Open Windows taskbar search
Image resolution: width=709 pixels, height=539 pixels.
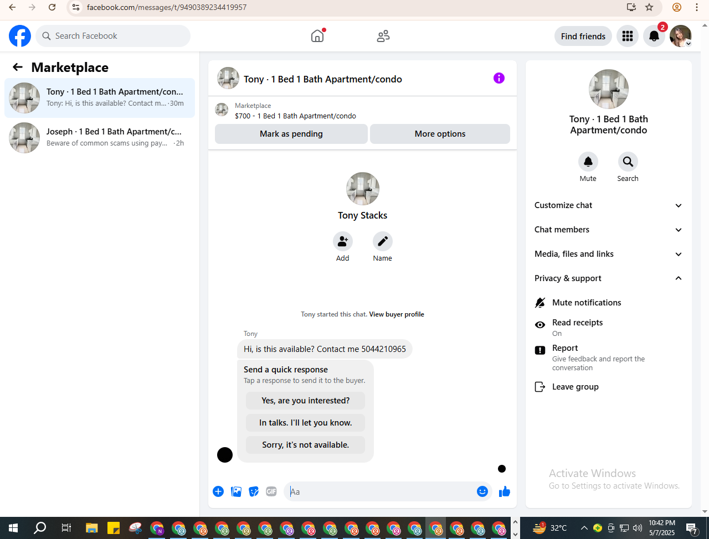(40, 528)
